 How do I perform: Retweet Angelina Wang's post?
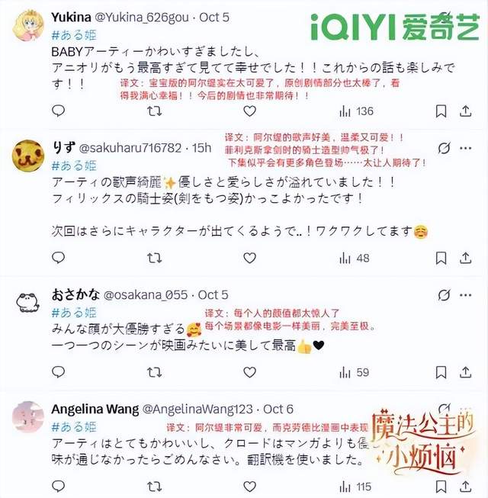tap(154, 487)
